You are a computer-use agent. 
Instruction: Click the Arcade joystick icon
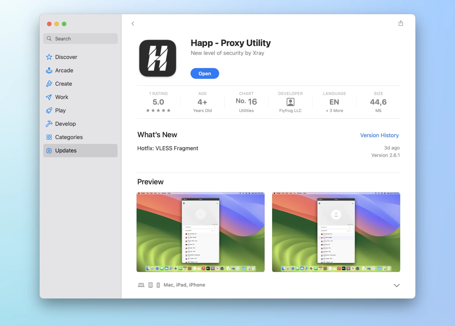tap(49, 70)
